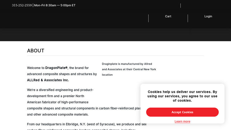Follow the Learn more cookies link

182,121
